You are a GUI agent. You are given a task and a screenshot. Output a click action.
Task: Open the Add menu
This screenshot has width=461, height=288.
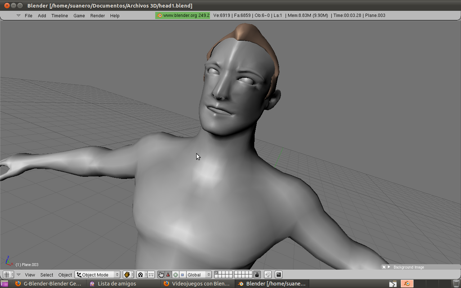tap(42, 15)
